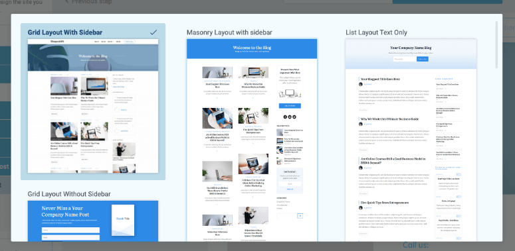Image resolution: width=515 pixels, height=251 pixels.
Task: Click the email field in List Layout preview
Action: click(x=405, y=59)
